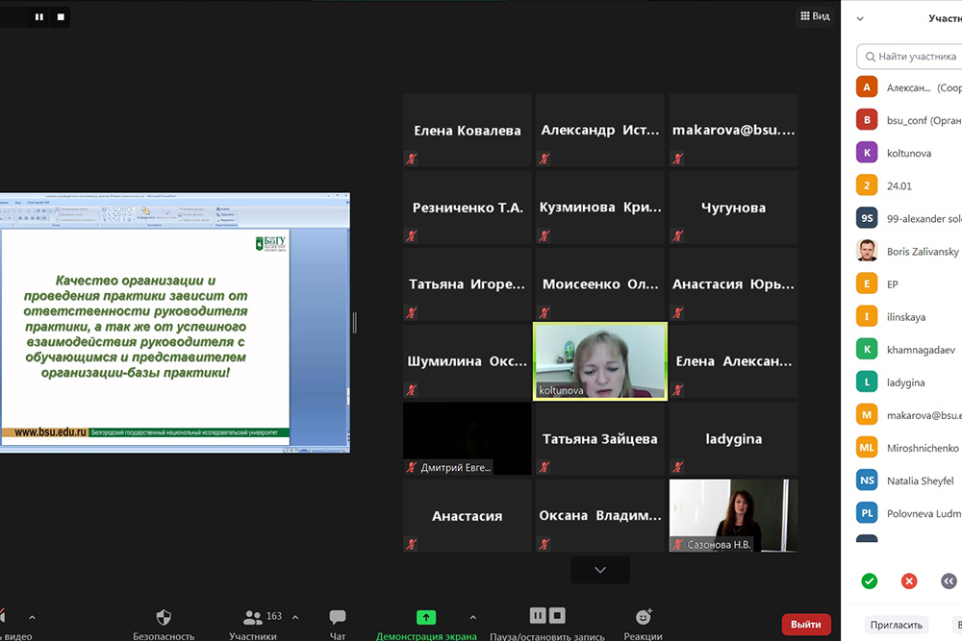Collapse the participants panel using the chevron
Viewport: 962px width, 641px height.
click(x=860, y=18)
